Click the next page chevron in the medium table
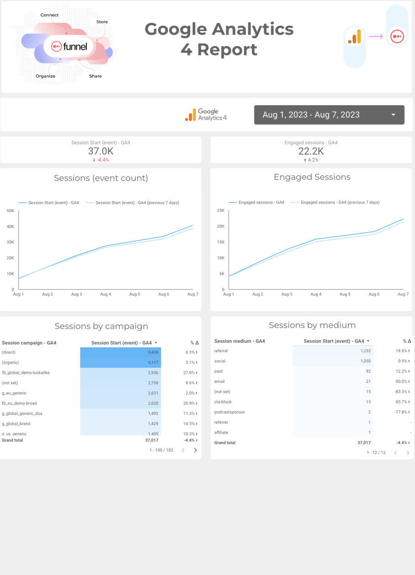This screenshot has height=575, width=415. coord(408,452)
